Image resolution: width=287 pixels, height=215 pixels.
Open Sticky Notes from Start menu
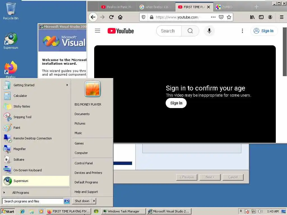[36, 106]
